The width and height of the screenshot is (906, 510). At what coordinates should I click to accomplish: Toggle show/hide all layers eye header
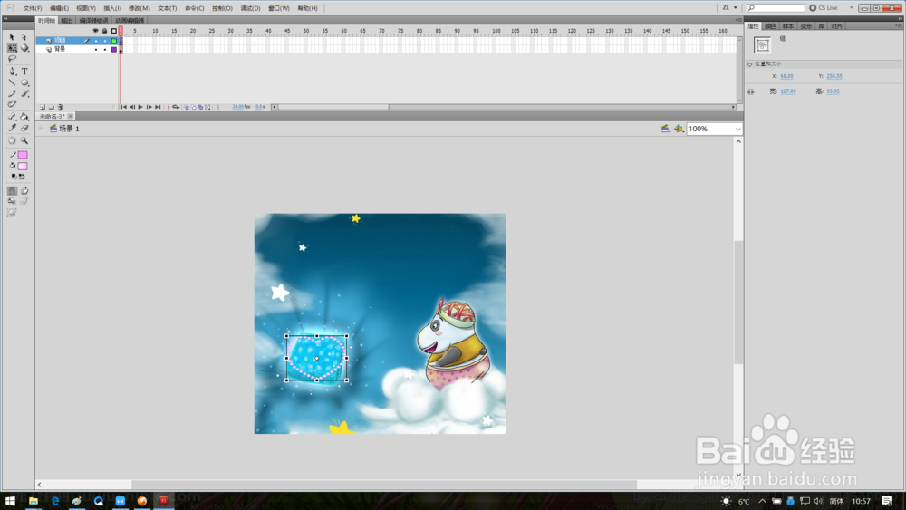[96, 31]
